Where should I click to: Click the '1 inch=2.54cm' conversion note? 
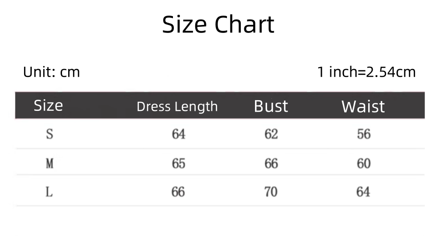[366, 72]
